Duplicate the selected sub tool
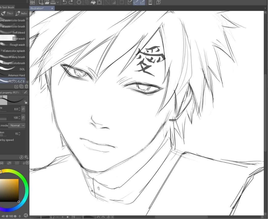Screen dimensions: 268x219 pyautogui.click(x=21, y=86)
